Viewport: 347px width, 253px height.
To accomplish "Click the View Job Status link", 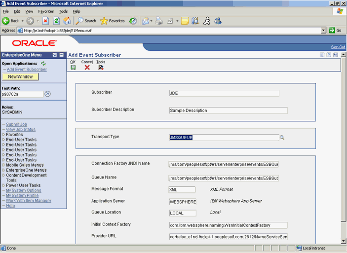I will click(21, 129).
